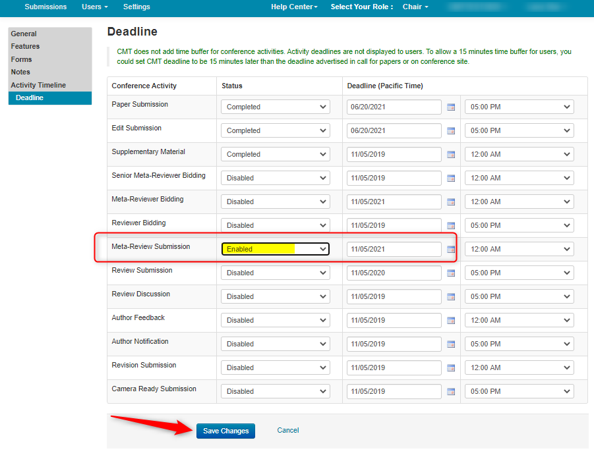Open Supplementary Material status dropdown
The height and width of the screenshot is (463, 594).
[276, 154]
